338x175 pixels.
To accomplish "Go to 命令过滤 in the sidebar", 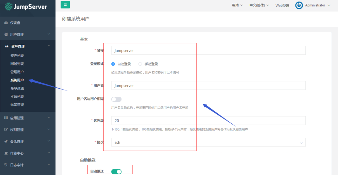I will pyautogui.click(x=17, y=88).
